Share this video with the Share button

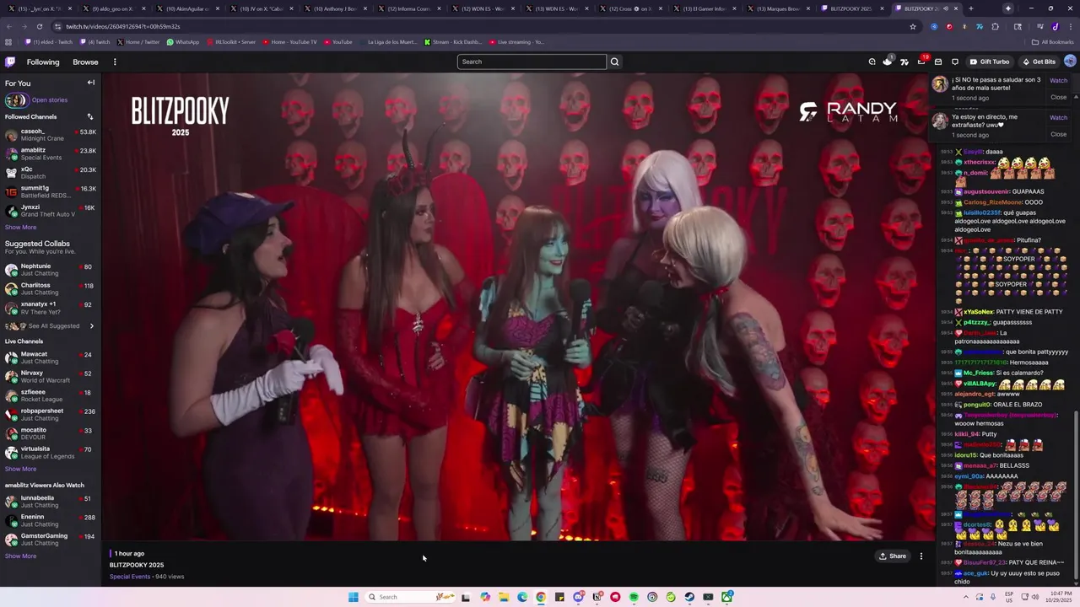(x=893, y=556)
